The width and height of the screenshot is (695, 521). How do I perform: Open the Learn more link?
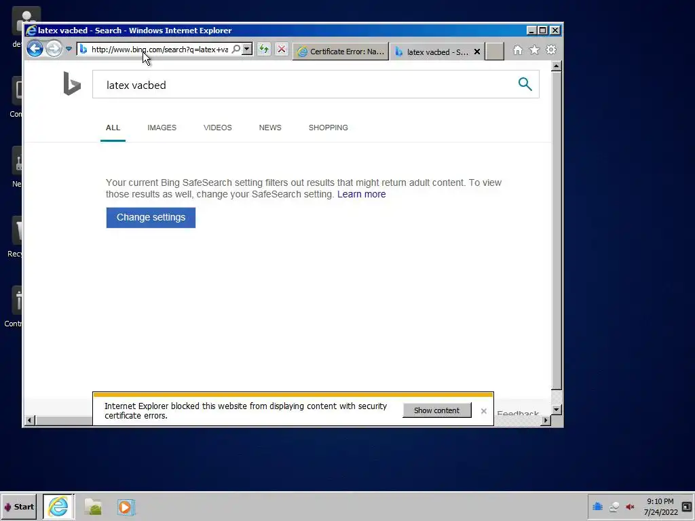click(x=361, y=194)
